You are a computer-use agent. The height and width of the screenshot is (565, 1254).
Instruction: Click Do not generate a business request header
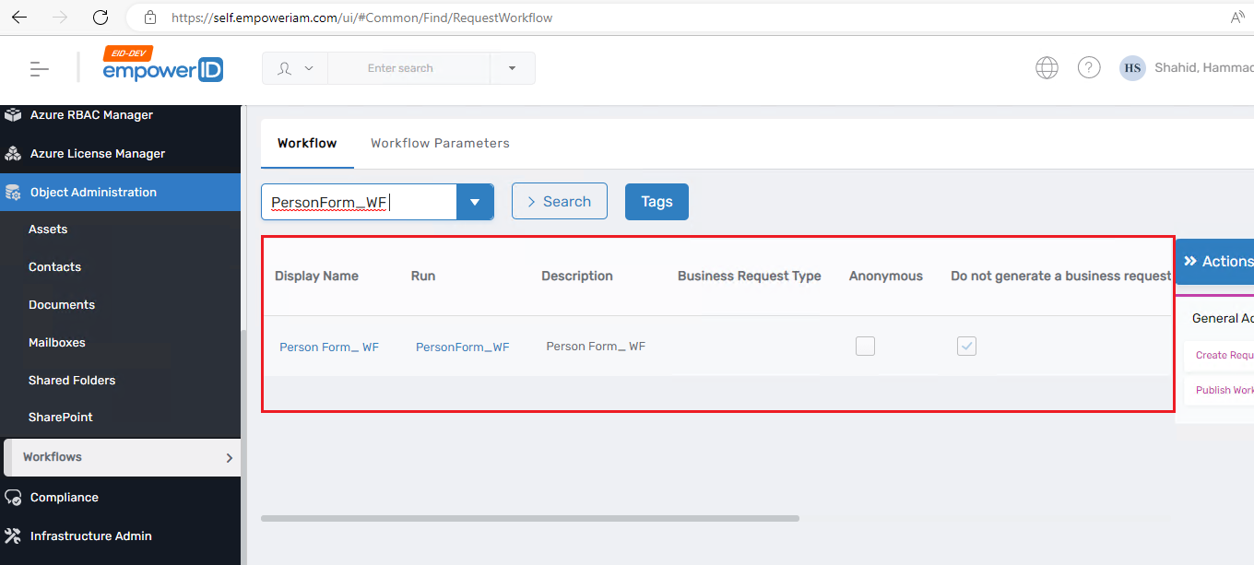coord(1060,276)
